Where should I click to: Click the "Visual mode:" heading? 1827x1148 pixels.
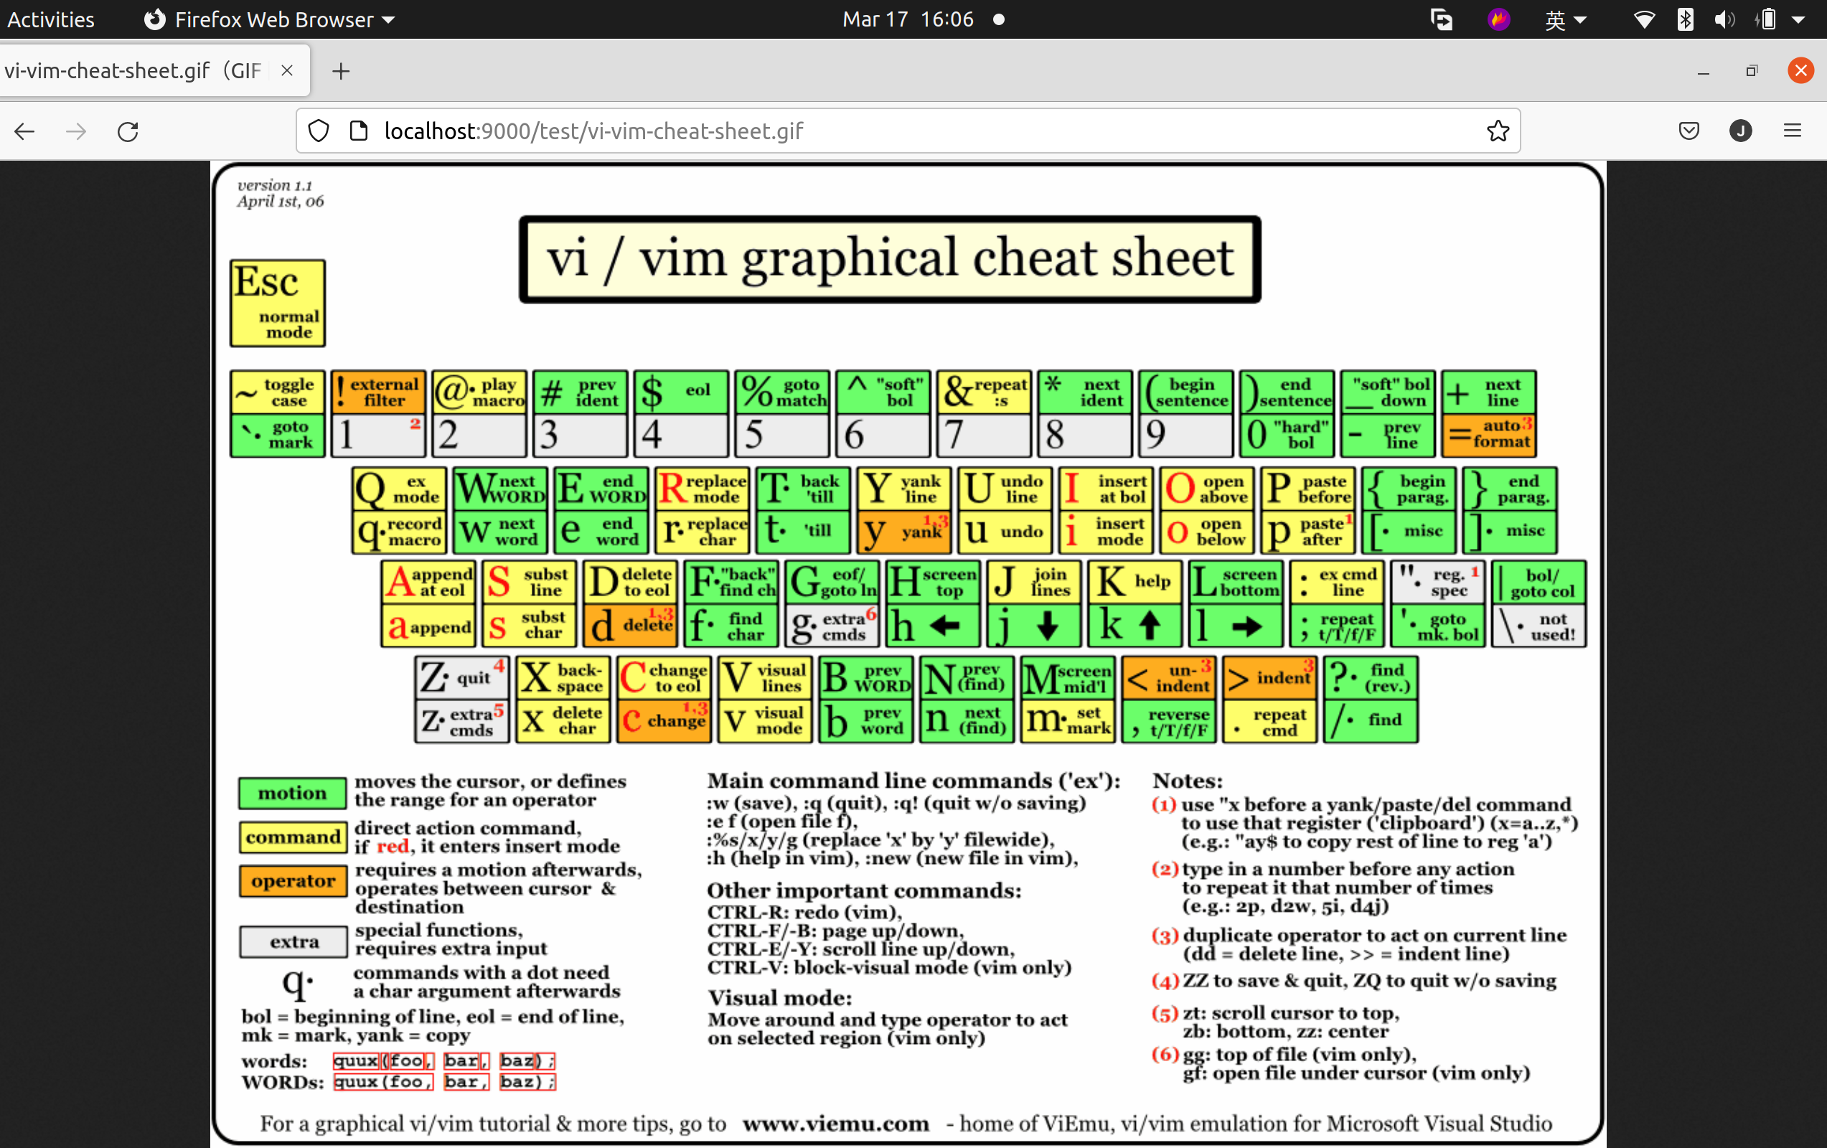click(x=780, y=998)
